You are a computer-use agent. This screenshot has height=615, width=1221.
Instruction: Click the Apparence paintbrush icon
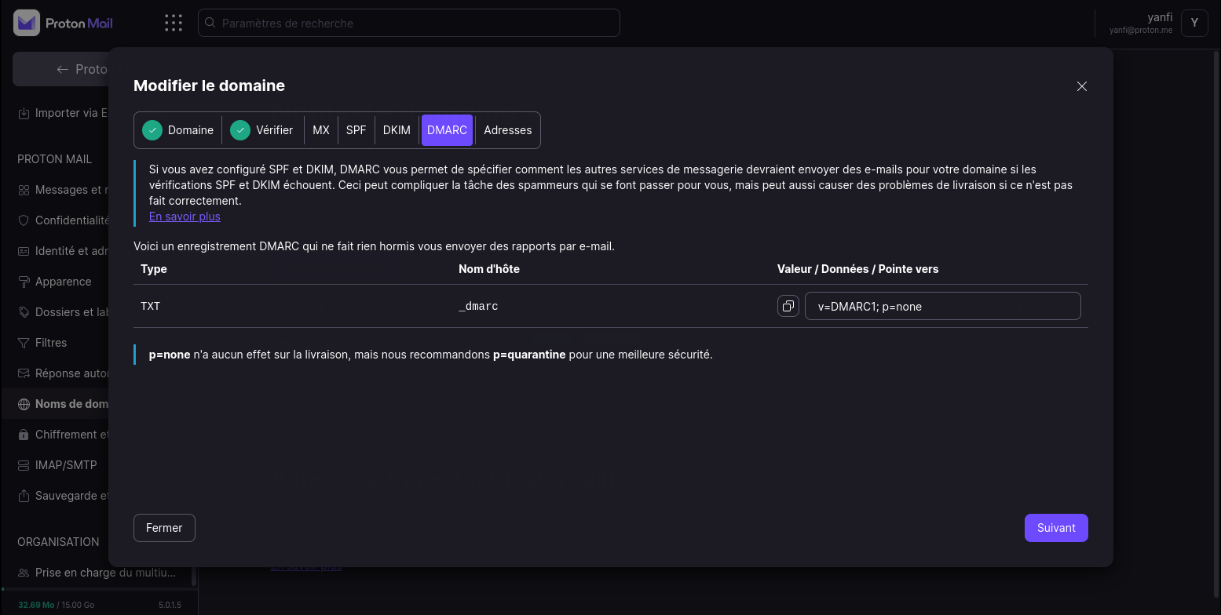pos(24,282)
